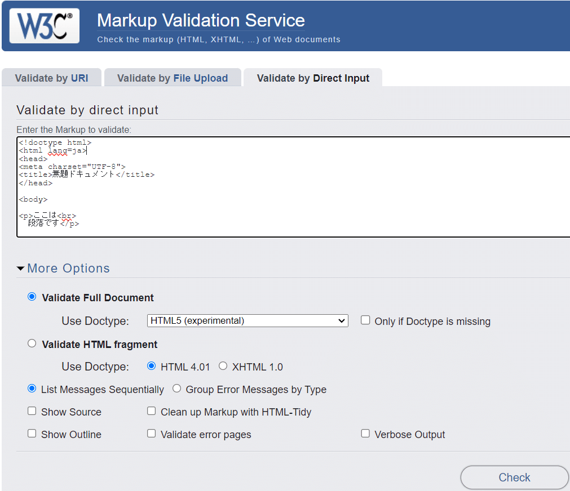Select Group Error Messages by Type
The width and height of the screenshot is (570, 491).
(x=177, y=389)
